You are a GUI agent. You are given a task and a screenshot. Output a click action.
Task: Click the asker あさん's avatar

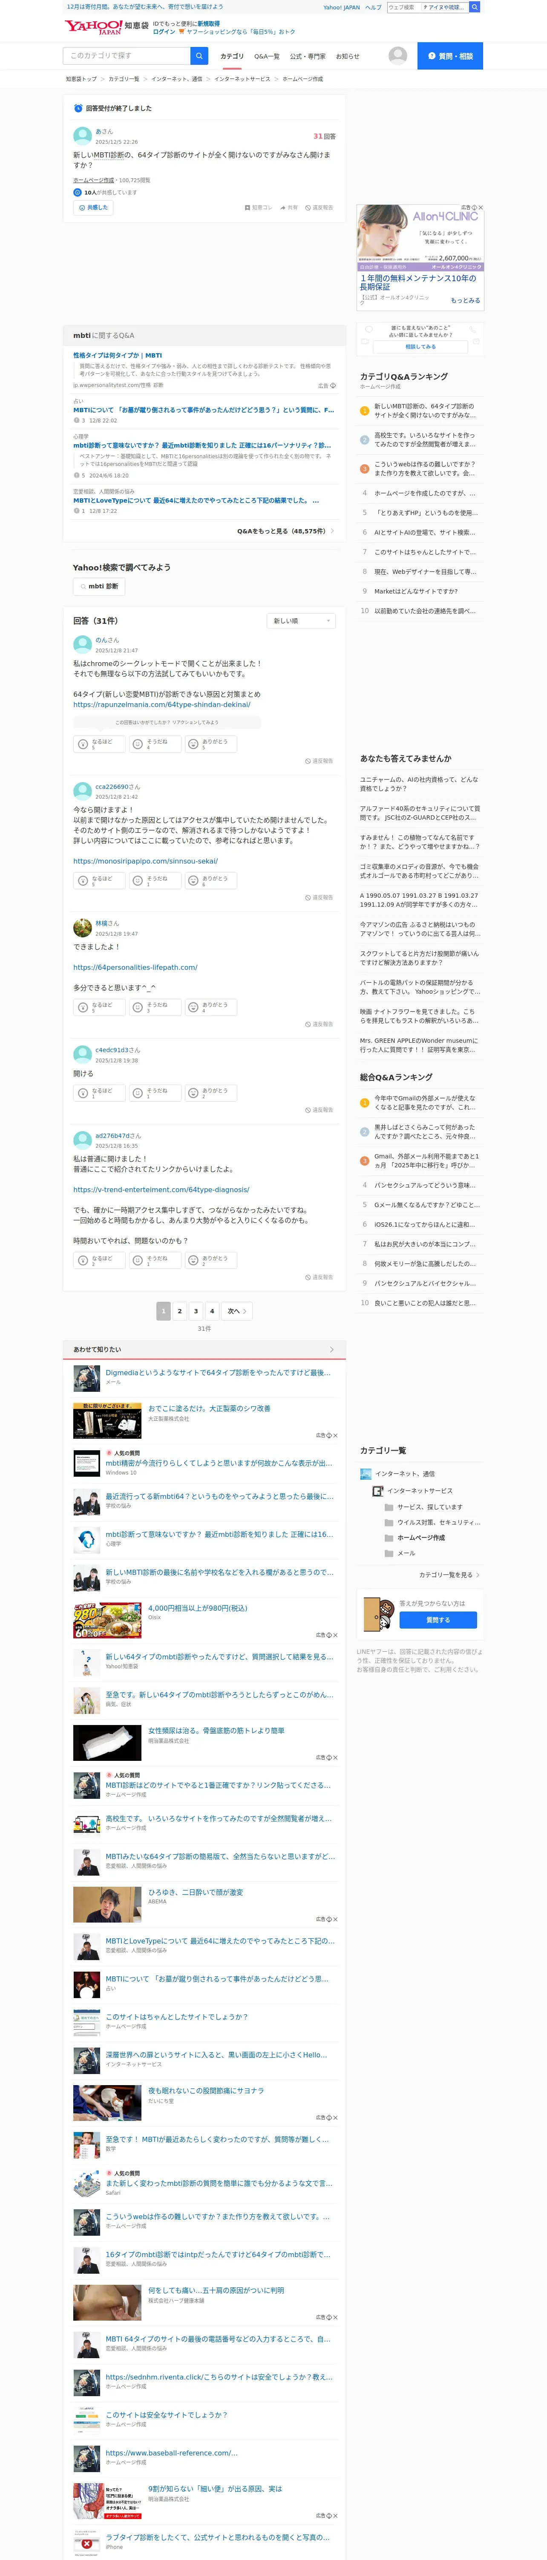pyautogui.click(x=82, y=136)
